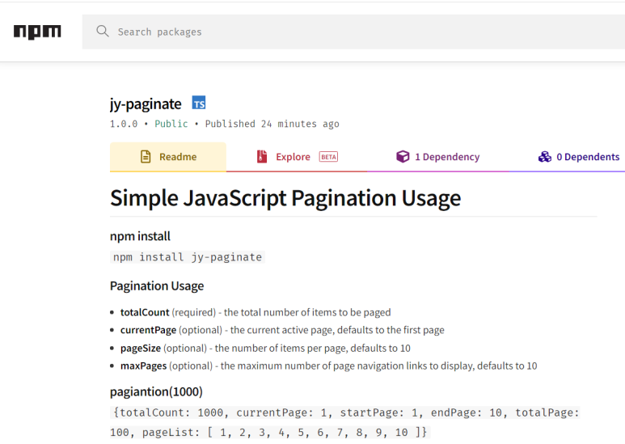Image resolution: width=625 pixels, height=444 pixels.
Task: Switch to the Explore tab
Action: pyautogui.click(x=297, y=157)
